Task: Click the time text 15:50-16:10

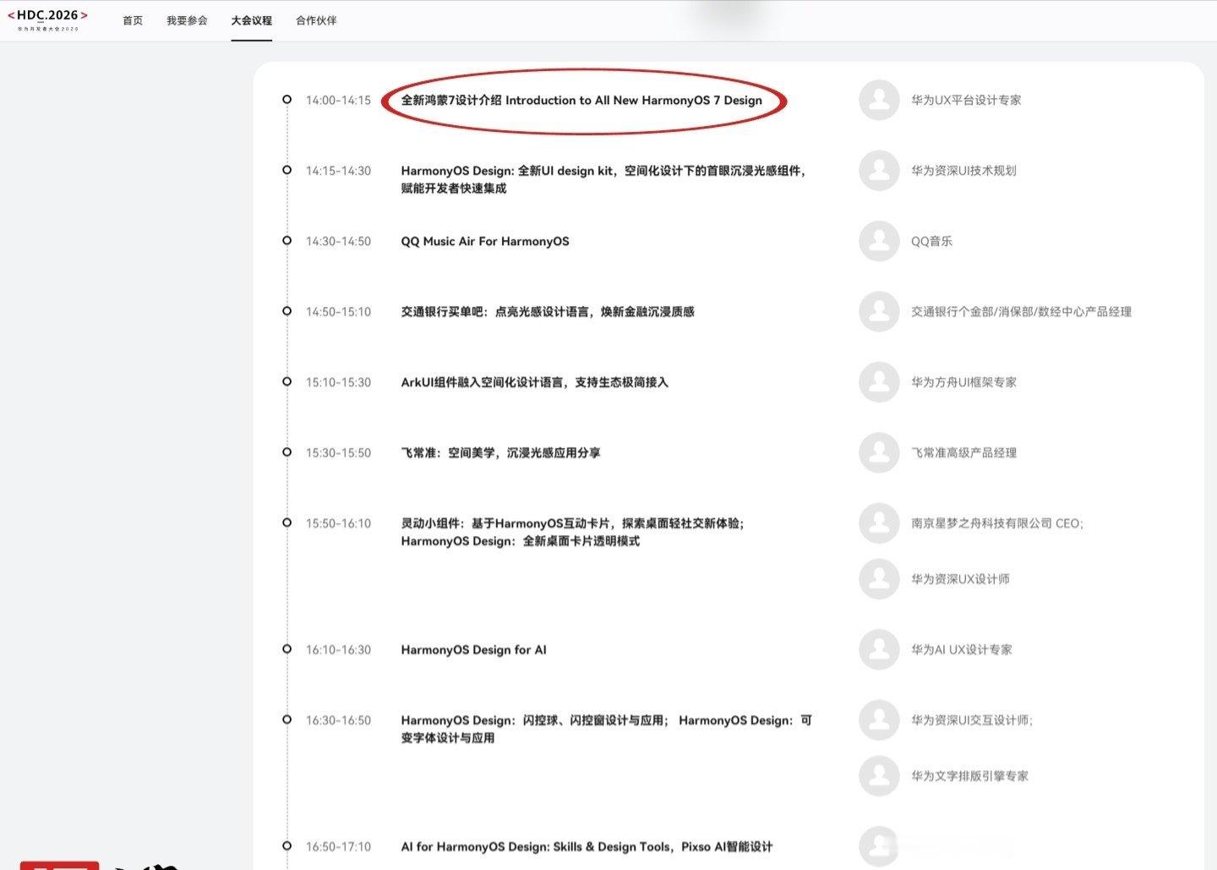Action: 338,523
